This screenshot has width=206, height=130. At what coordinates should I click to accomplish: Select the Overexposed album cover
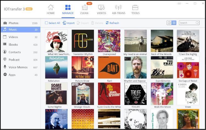coord(109,41)
